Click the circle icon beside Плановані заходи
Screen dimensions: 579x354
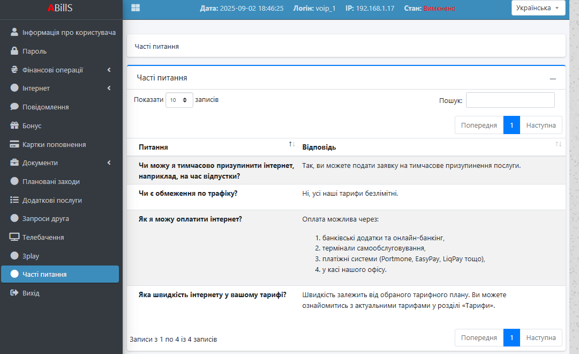point(14,181)
